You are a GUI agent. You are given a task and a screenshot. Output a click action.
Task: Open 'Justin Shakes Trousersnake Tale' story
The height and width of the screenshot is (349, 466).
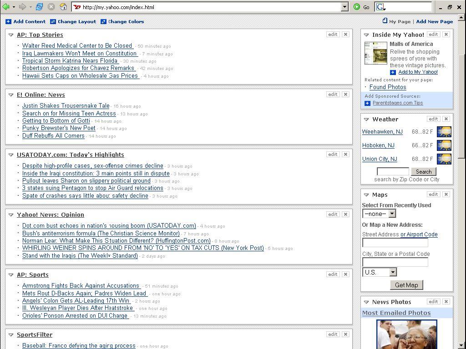[66, 105]
